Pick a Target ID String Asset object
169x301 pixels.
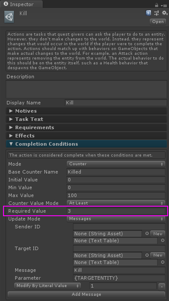click(x=147, y=255)
